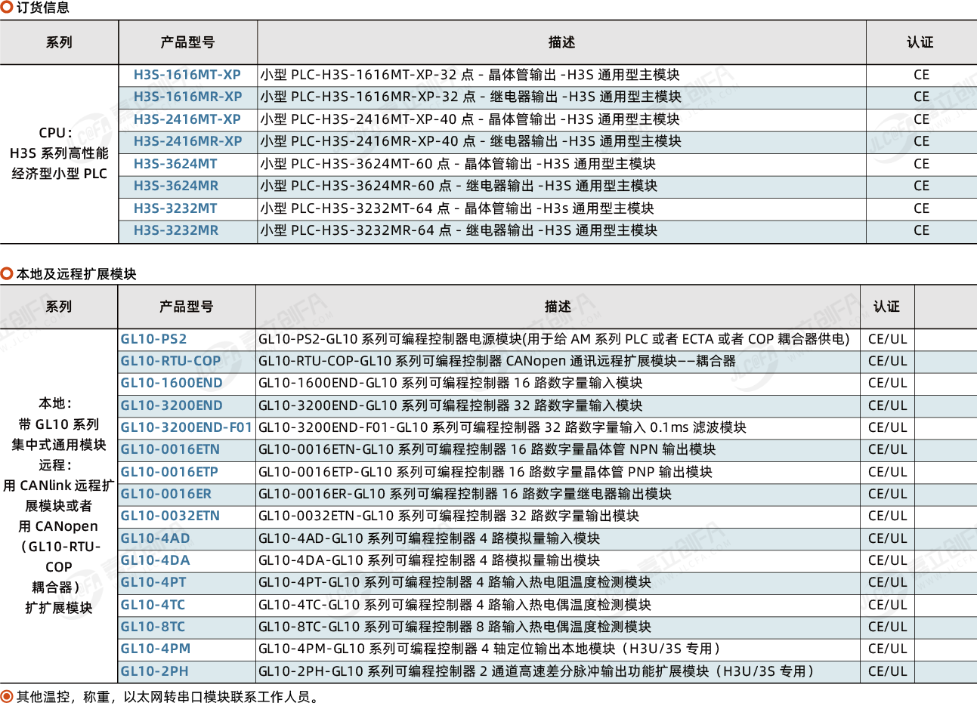Open the H3S-1616MR-XP product model
Screen dimensions: 977x706
[188, 97]
